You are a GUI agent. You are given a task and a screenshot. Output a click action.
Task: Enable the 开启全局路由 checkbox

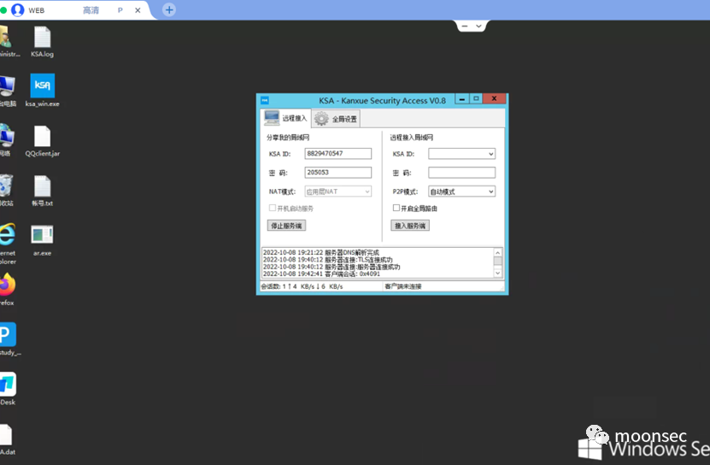(396, 208)
